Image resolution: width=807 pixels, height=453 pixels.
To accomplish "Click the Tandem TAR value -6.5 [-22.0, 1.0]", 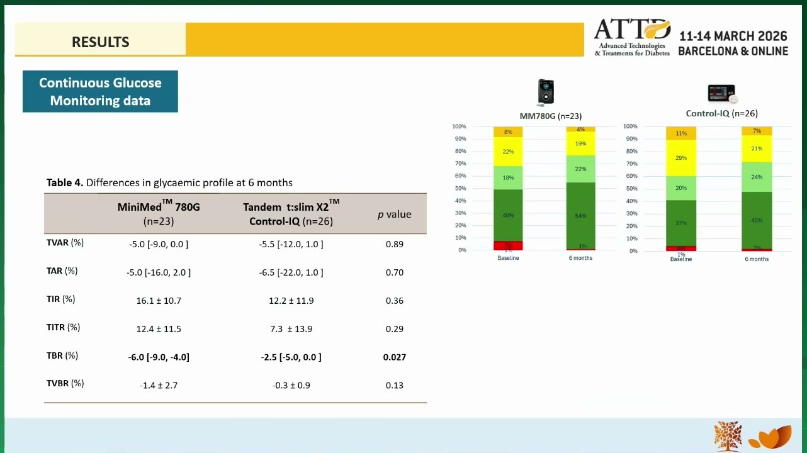I will 291,272.
